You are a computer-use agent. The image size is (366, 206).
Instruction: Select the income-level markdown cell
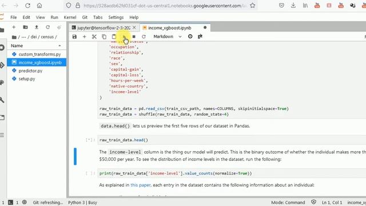[232, 156]
